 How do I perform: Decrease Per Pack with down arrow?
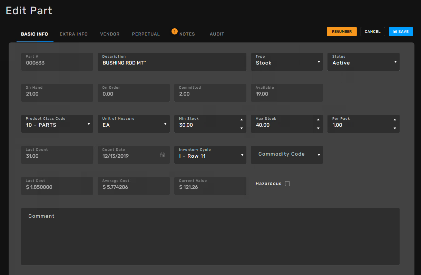(x=395, y=128)
